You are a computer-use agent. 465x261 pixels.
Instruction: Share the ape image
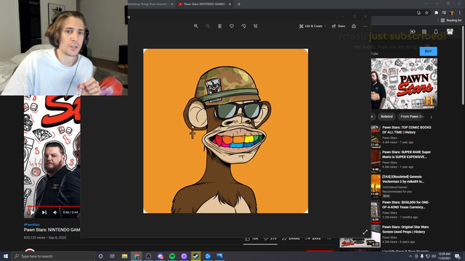coord(339,26)
